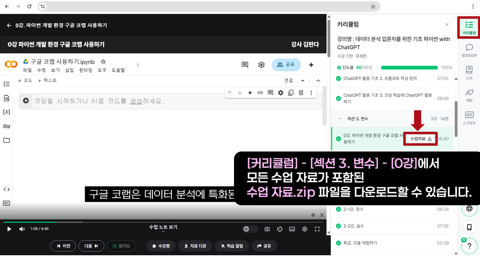Open video player settings gear
The width and height of the screenshot is (480, 270).
click(x=305, y=229)
